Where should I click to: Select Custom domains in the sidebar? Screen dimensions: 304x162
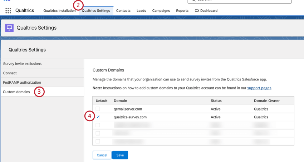(16, 92)
